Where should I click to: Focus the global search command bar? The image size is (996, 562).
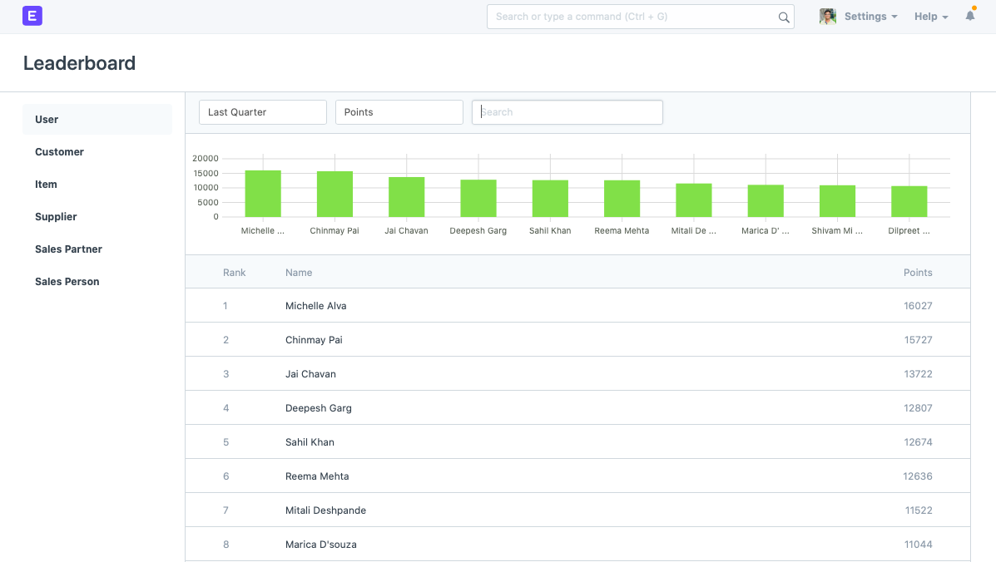click(x=641, y=17)
